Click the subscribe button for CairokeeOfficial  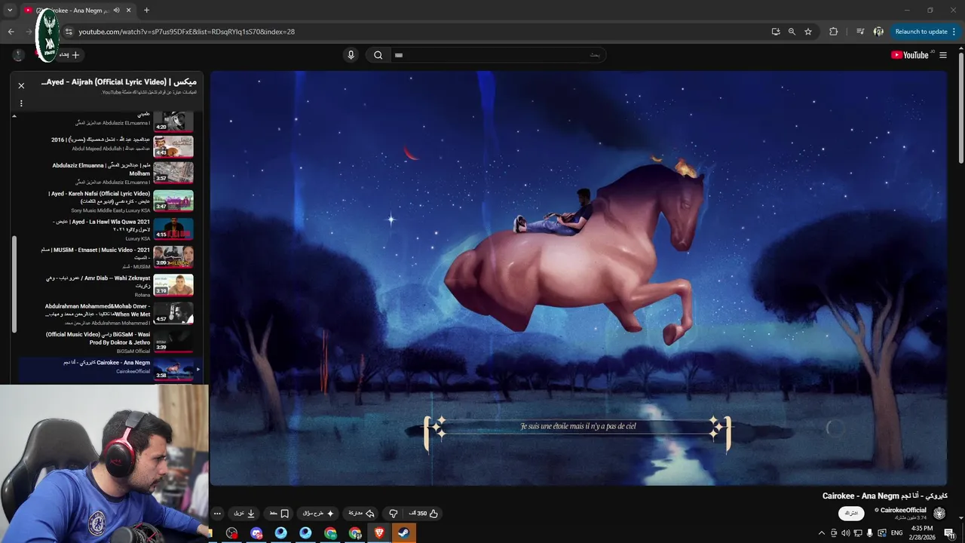(x=851, y=514)
